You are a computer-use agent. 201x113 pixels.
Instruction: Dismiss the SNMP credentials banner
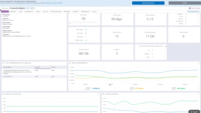tap(185, 3)
